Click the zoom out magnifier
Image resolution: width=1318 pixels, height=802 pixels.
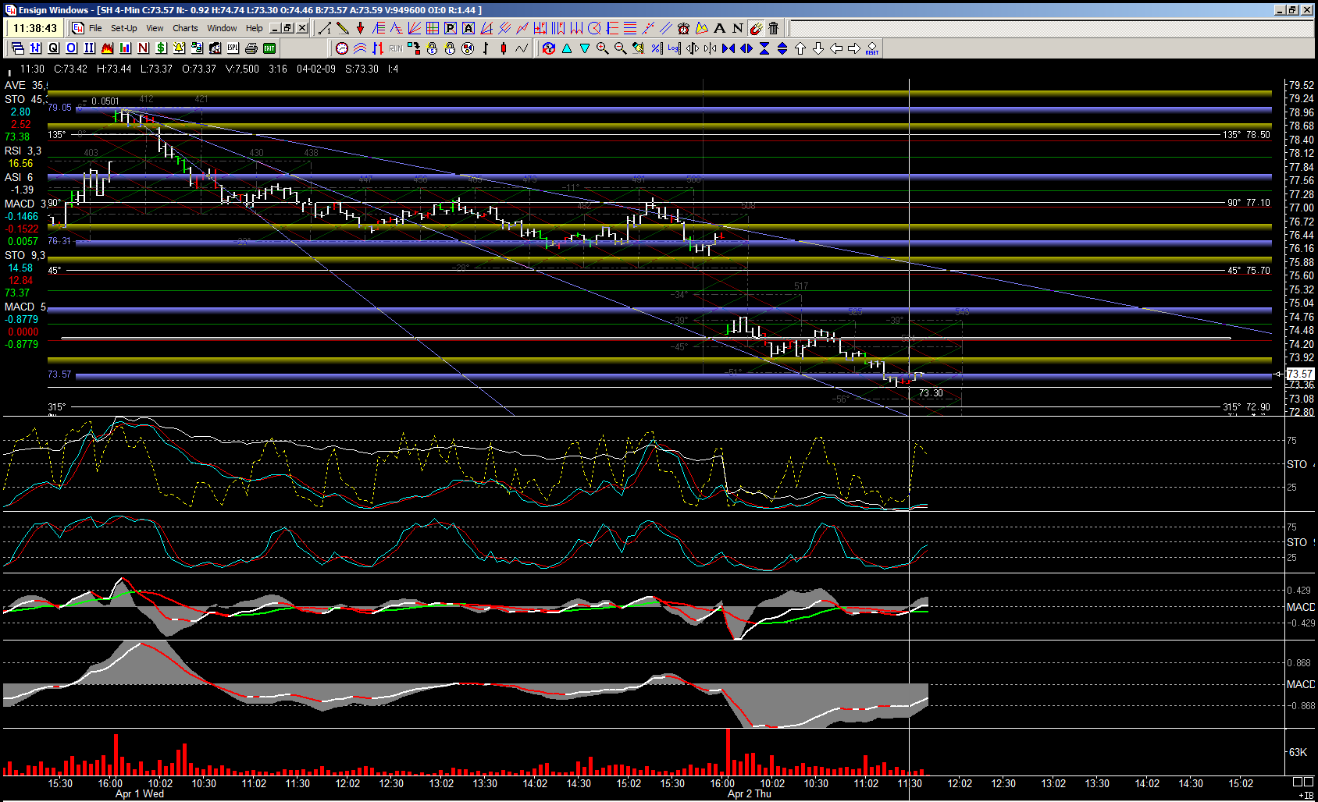click(x=620, y=48)
